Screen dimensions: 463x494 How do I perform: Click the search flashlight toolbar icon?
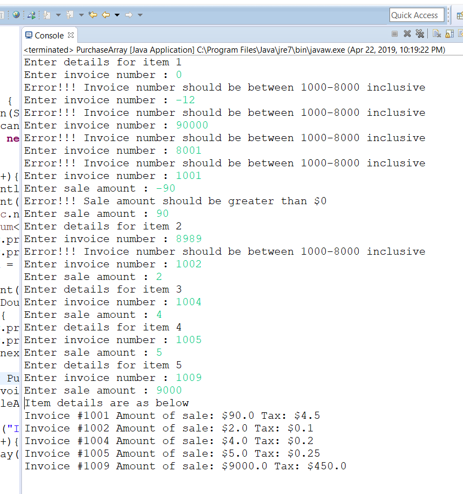(x=32, y=14)
